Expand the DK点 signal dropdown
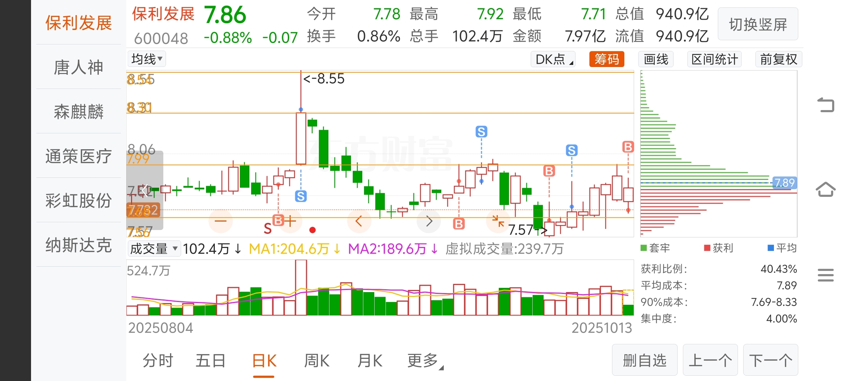Image resolution: width=848 pixels, height=381 pixels. pyautogui.click(x=553, y=59)
